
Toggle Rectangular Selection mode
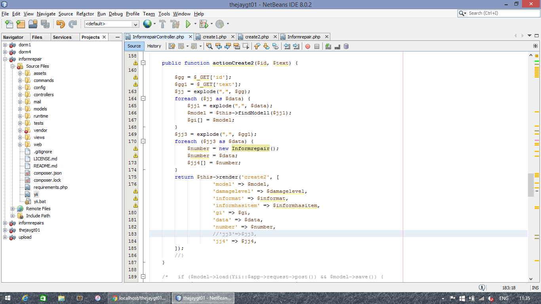point(246,46)
